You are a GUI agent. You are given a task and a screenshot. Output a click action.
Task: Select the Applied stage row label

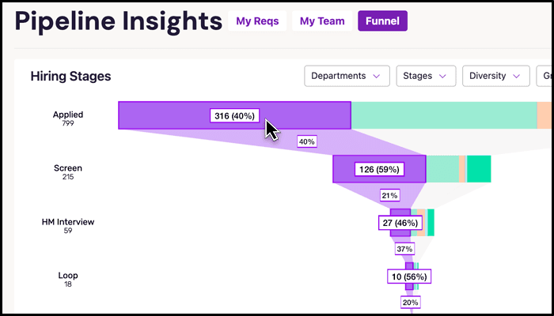68,118
